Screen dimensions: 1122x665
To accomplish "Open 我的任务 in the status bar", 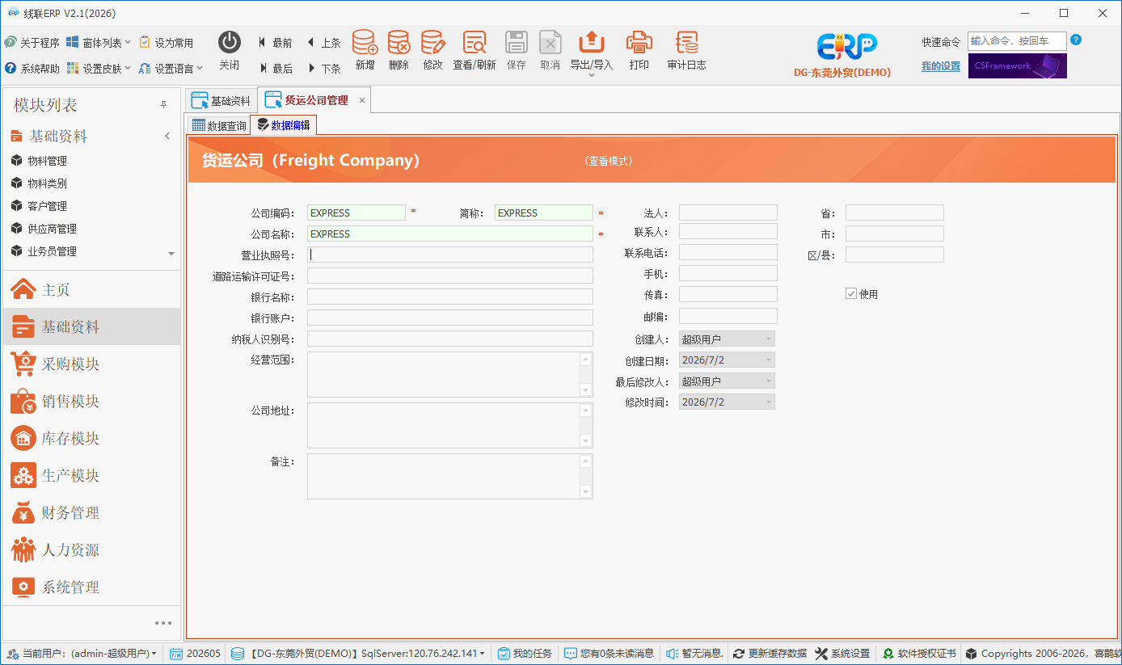I will [x=525, y=653].
